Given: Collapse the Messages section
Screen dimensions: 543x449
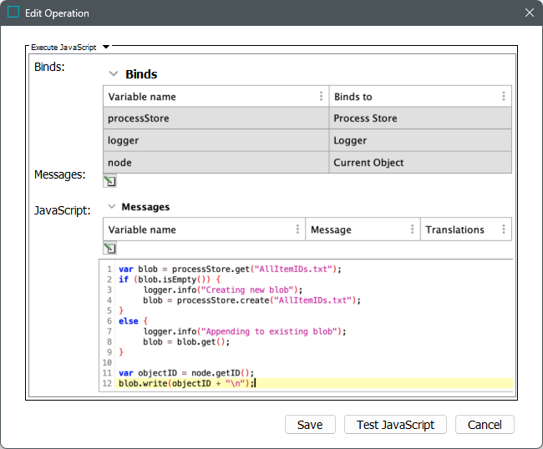Looking at the screenshot, I should [x=110, y=207].
